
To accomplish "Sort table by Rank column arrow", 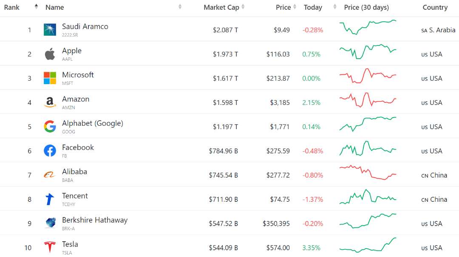I will pos(36,7).
